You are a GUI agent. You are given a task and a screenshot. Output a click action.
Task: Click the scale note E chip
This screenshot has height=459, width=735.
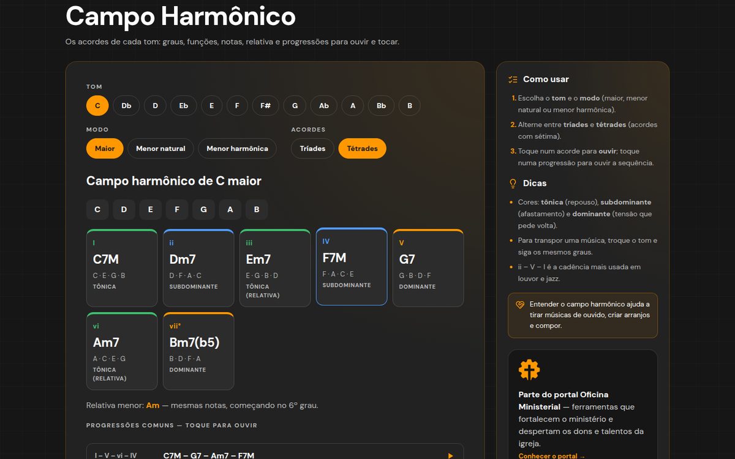click(x=150, y=209)
